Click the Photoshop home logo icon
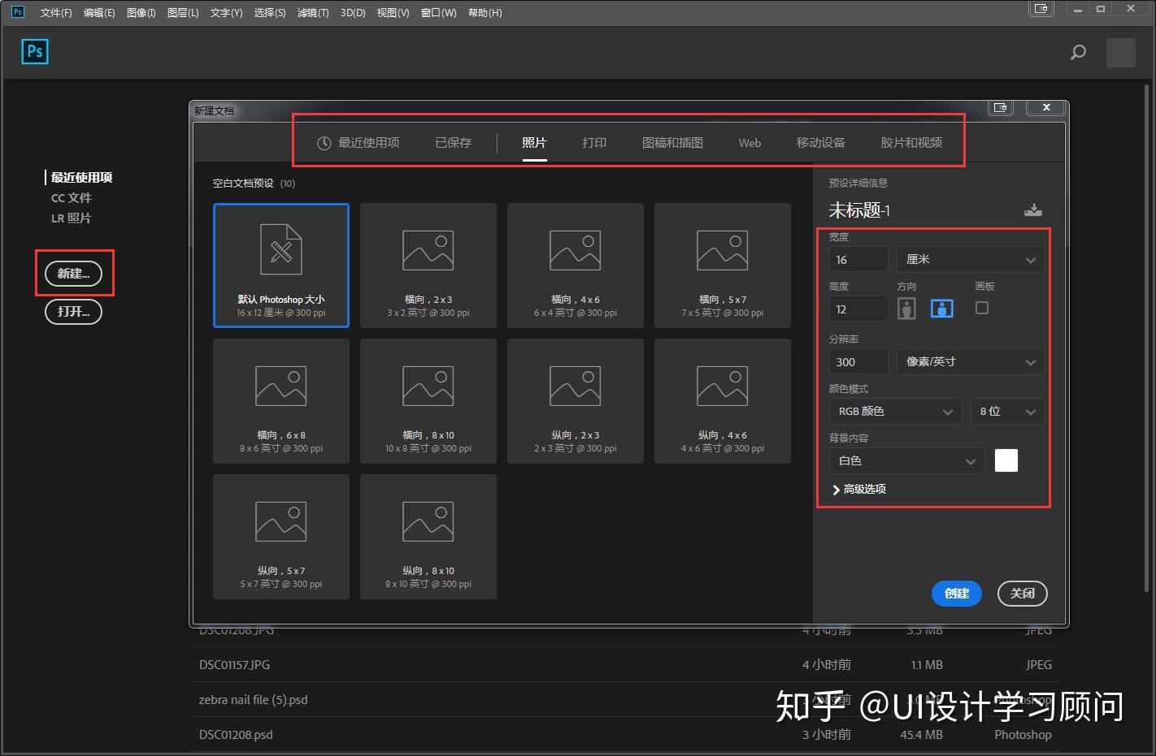The height and width of the screenshot is (756, 1156). pos(35,51)
